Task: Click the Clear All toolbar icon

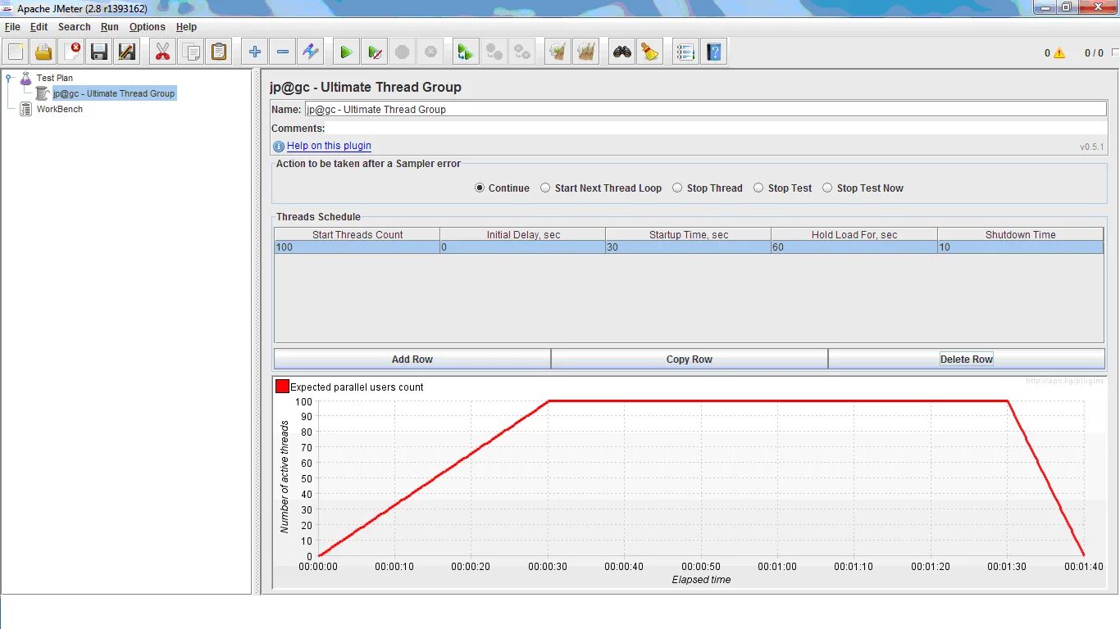Action: 586,52
